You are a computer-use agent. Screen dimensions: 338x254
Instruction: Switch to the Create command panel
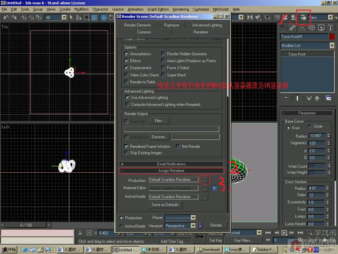(283, 28)
